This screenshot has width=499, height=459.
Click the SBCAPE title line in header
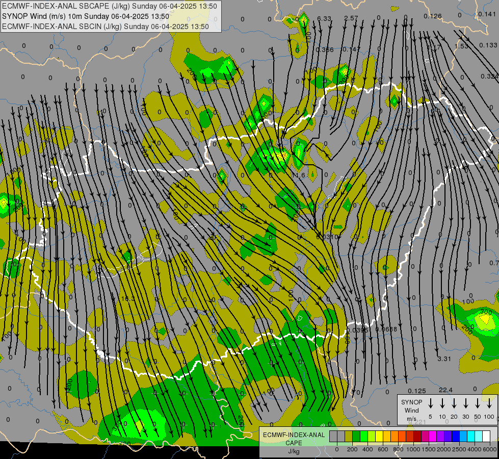(110, 6)
